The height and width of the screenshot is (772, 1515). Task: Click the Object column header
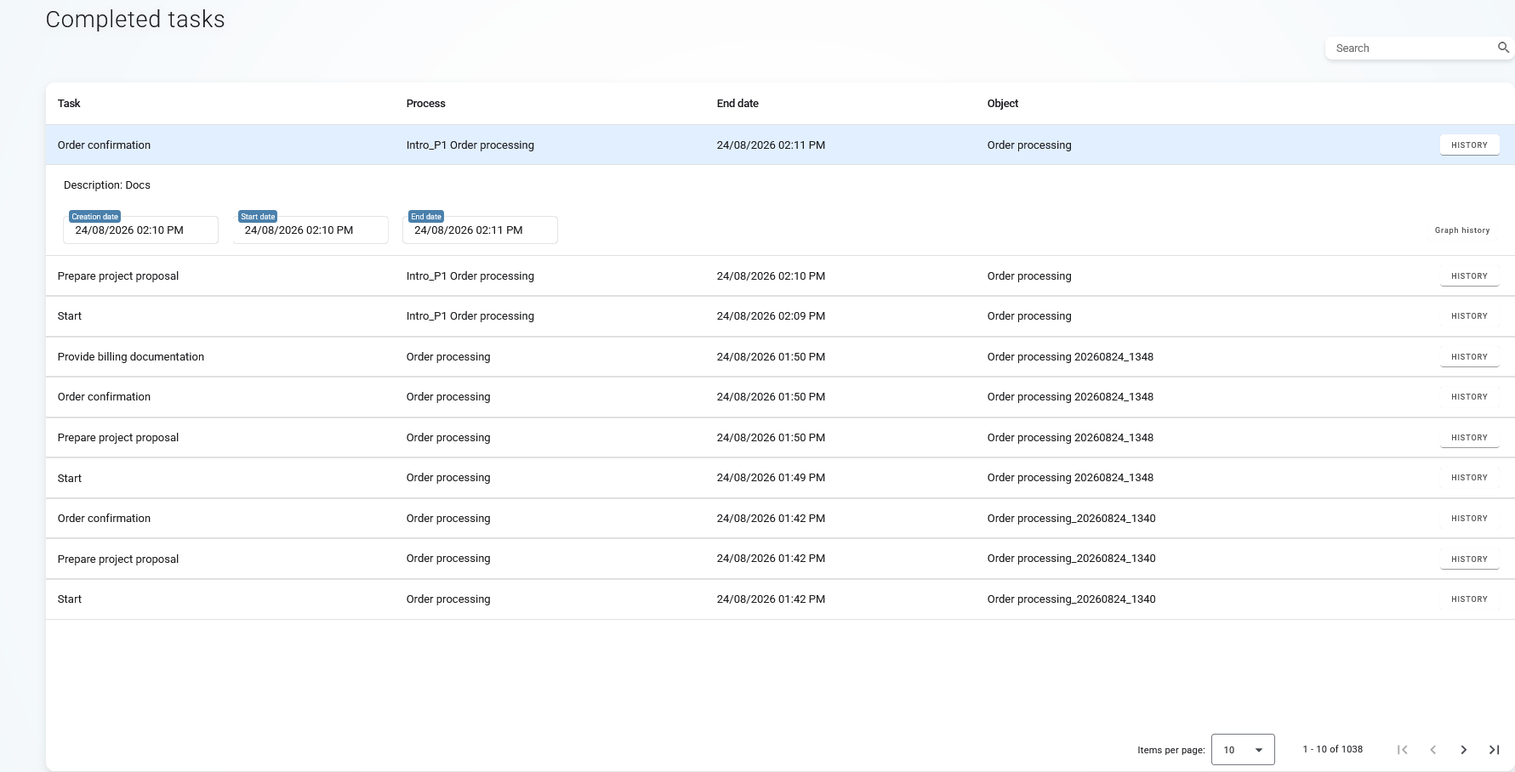tap(1002, 104)
